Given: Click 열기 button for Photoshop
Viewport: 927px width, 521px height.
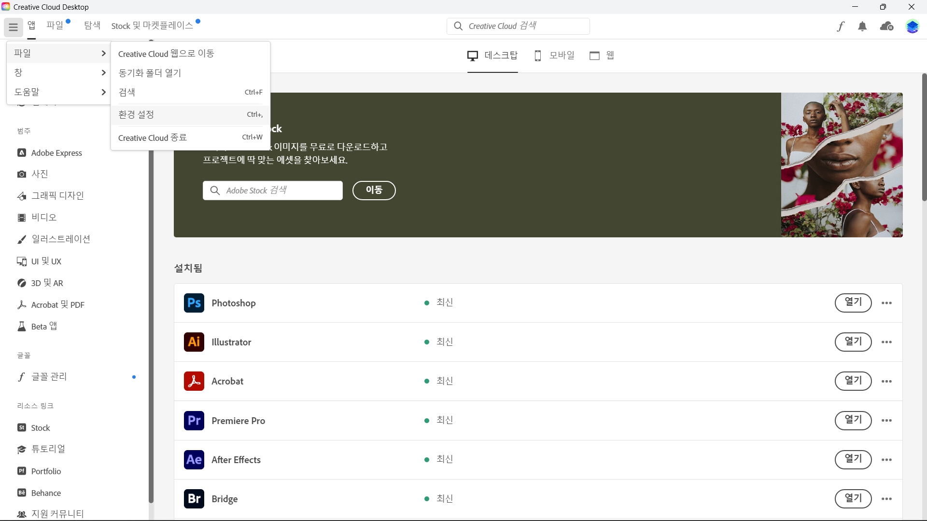Looking at the screenshot, I should pos(853,303).
